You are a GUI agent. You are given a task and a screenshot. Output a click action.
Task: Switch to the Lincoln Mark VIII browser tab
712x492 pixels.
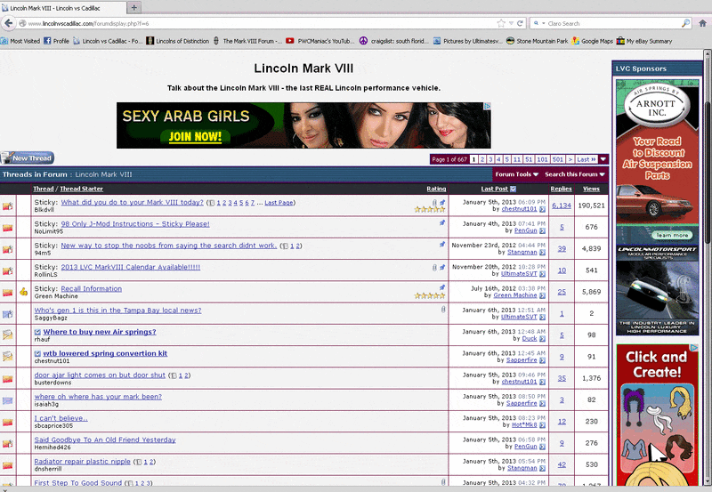click(x=63, y=8)
